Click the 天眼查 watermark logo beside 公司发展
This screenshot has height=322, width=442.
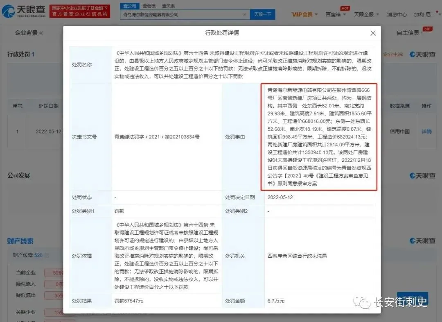(422, 176)
